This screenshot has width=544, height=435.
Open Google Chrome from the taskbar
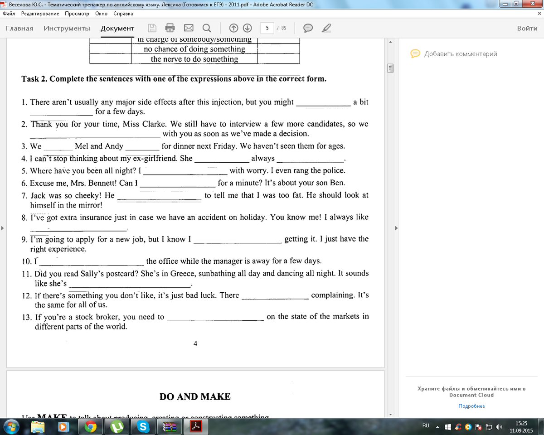coord(91,426)
